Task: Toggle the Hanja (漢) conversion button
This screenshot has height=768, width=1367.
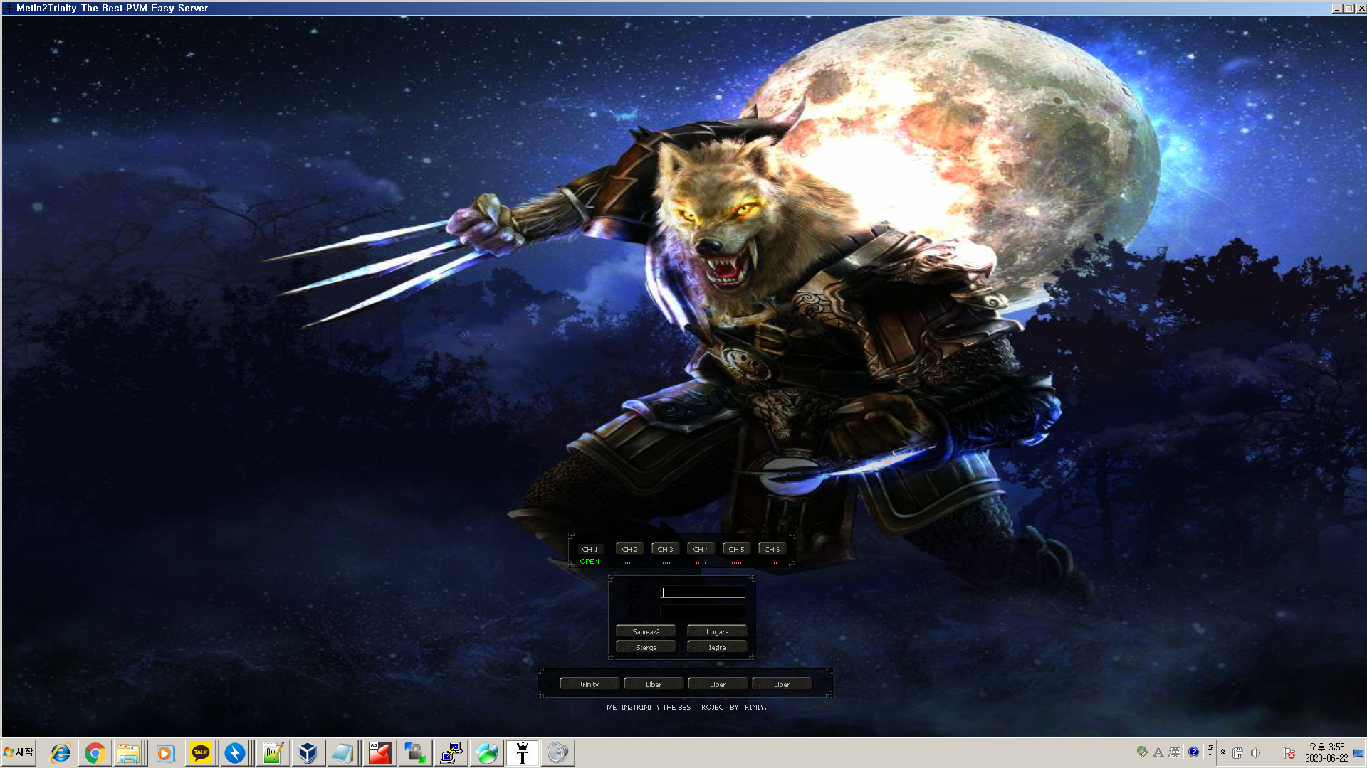Action: pos(1174,752)
